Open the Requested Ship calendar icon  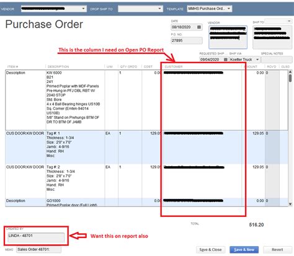(x=226, y=60)
